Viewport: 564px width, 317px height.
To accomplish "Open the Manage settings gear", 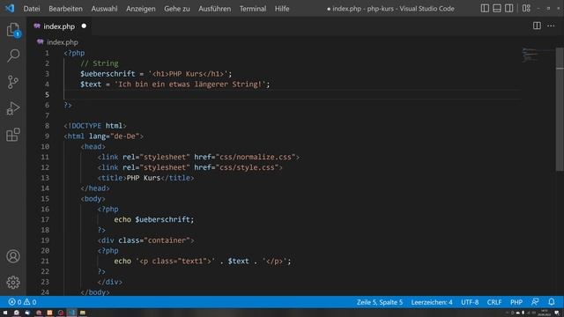I will [x=13, y=283].
